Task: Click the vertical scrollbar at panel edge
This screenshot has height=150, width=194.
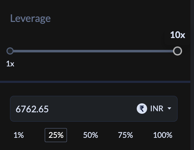Action: click(192, 75)
